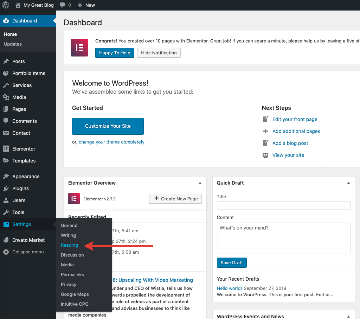Click the Quick Draft Title field

point(283,205)
